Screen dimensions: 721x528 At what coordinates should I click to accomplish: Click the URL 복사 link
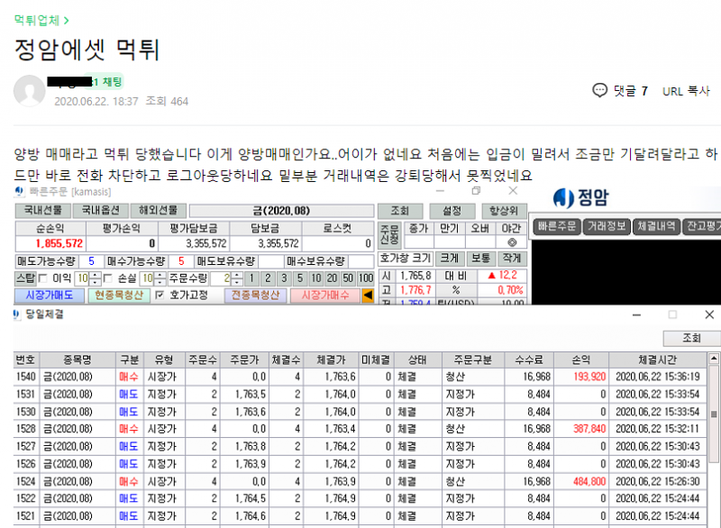[x=686, y=91]
